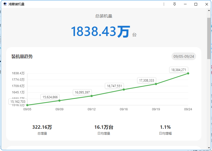
Task: Click the 09/09 x-axis date label
Action: (x=59, y=109)
